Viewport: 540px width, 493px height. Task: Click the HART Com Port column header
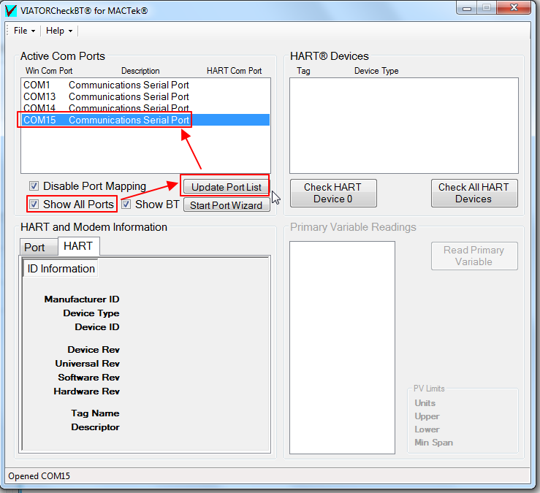[x=234, y=71]
